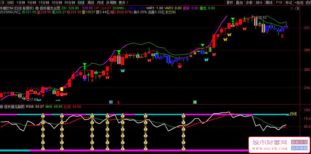
Task: Switch to the 60分钟 period tab
Action: click(x=70, y=2)
